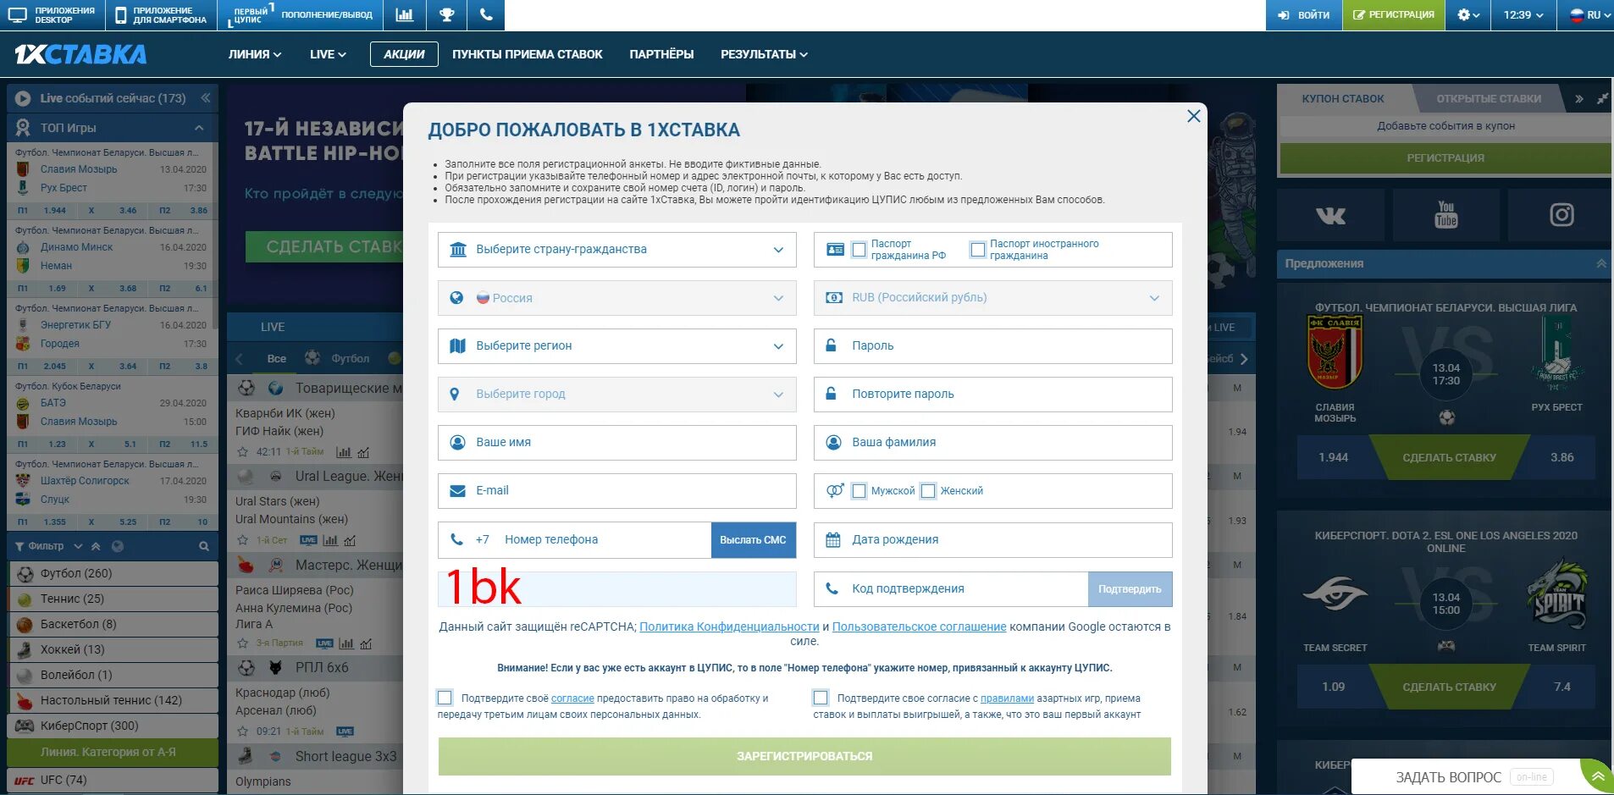Close the registration dialog
The image size is (1614, 795).
pos(1193,116)
